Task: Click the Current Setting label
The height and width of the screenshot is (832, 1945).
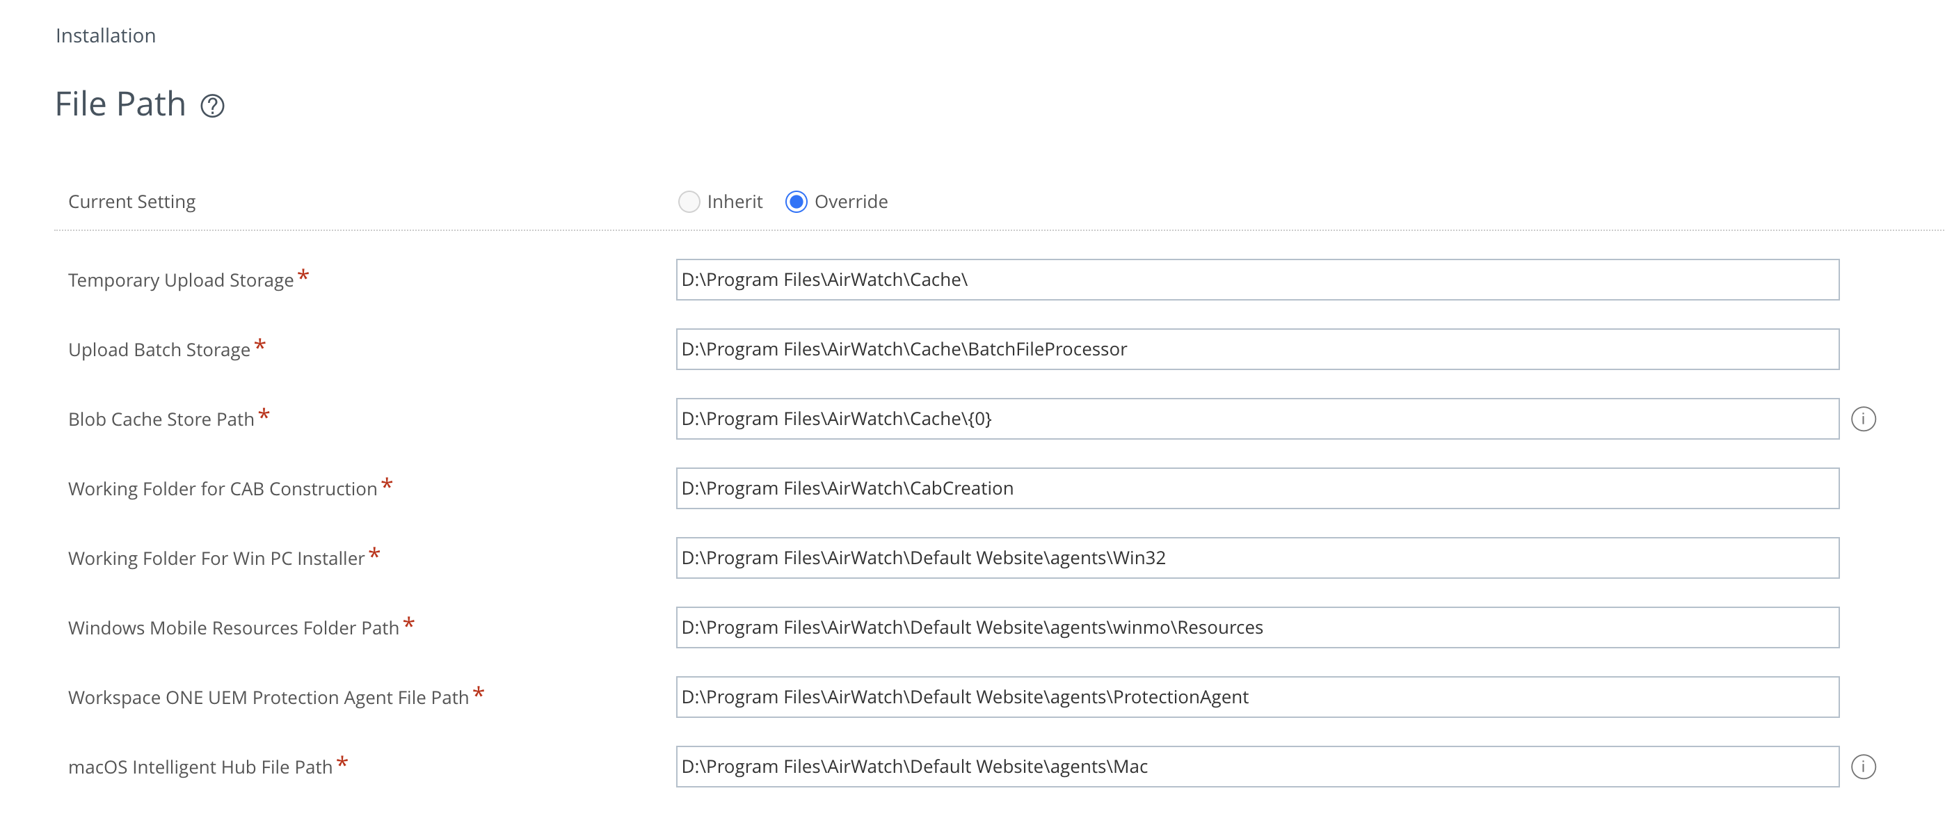Action: (x=131, y=202)
